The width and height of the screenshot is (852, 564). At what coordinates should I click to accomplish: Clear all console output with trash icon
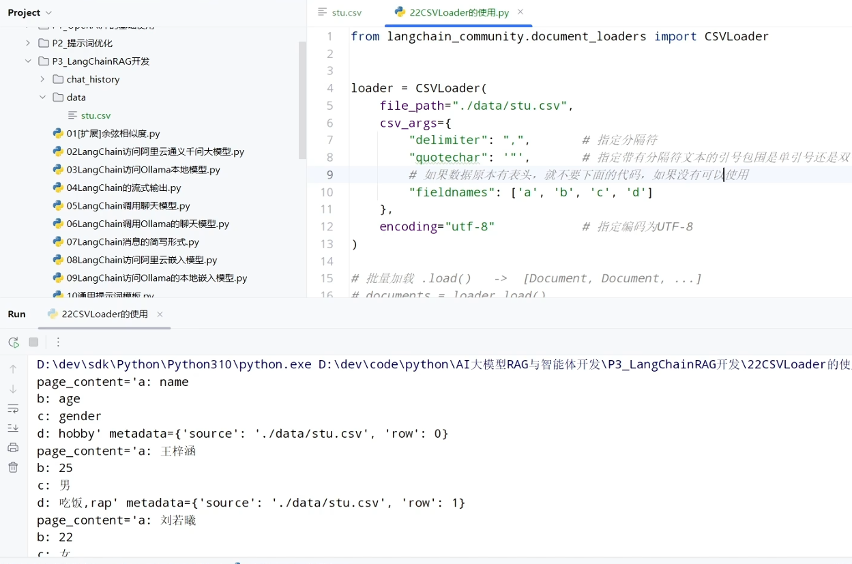pyautogui.click(x=13, y=467)
